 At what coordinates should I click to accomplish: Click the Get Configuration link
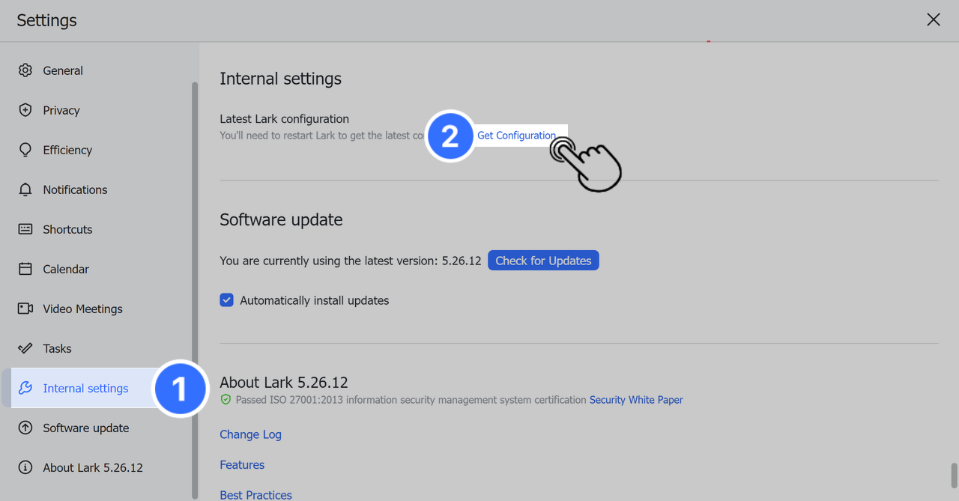[516, 136]
